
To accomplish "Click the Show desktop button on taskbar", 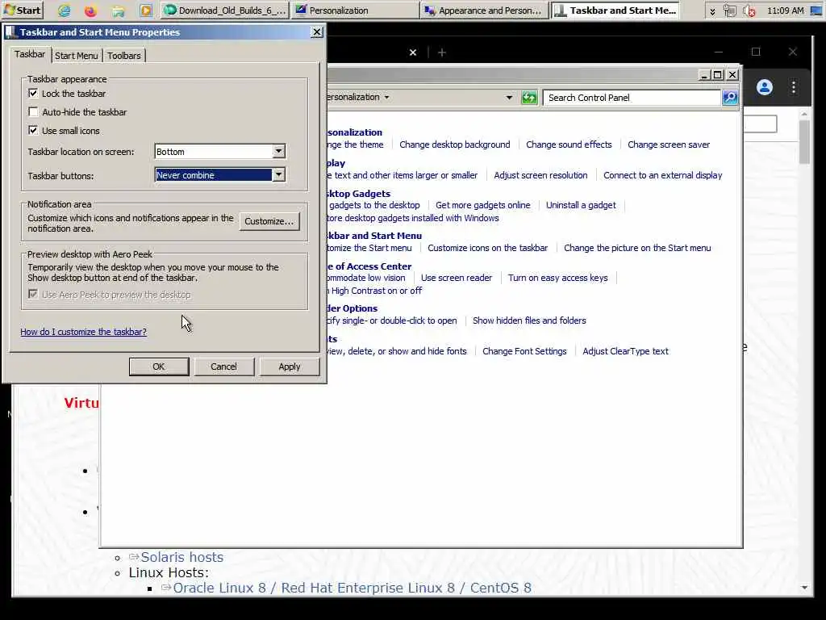I will pyautogui.click(x=816, y=10).
